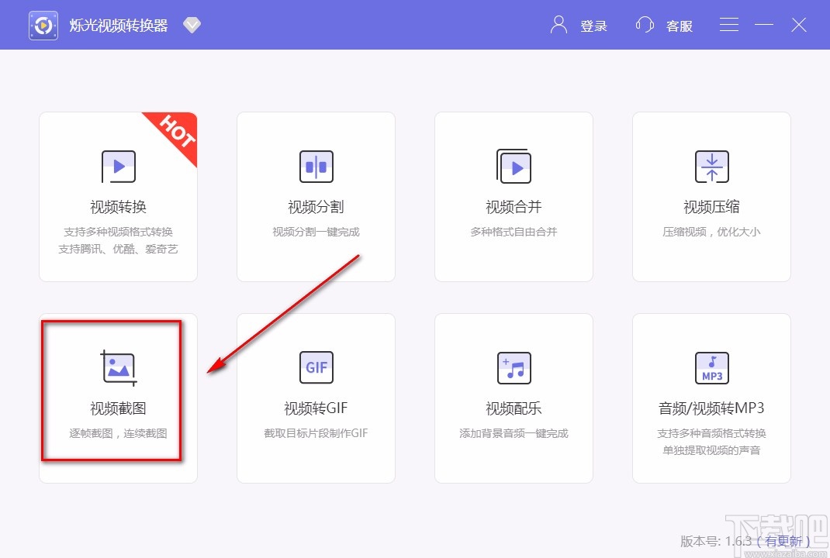Open the highlighted 视频截图 screenshot icon
The width and height of the screenshot is (830, 558).
pyautogui.click(x=118, y=367)
